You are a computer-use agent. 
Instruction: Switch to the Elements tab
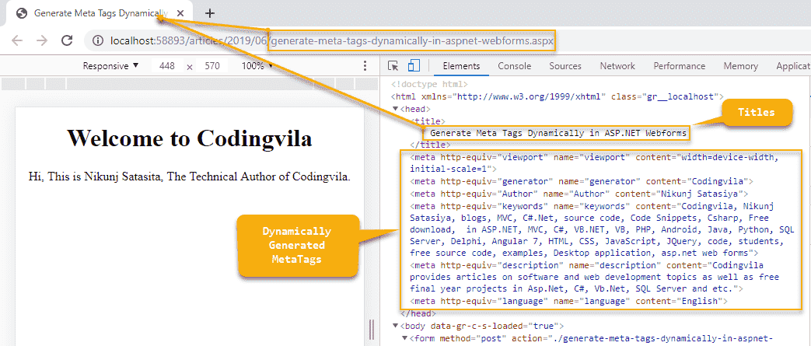[461, 65]
